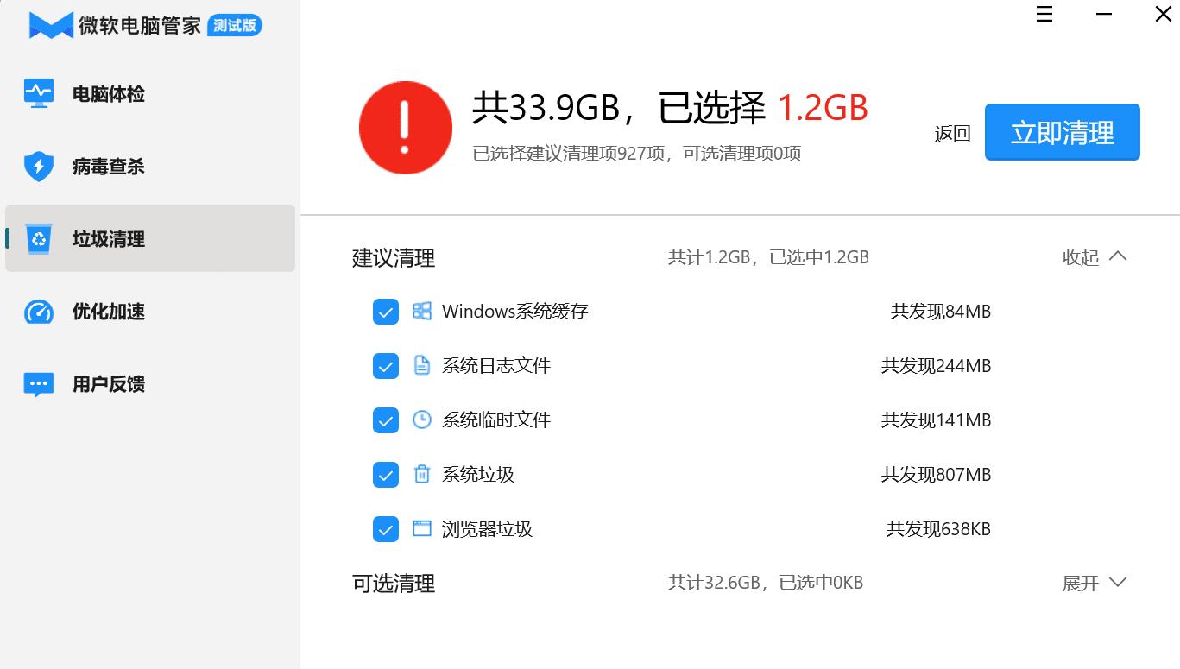Click the red warning alert circle
Viewport: 1180px width, 669px height.
point(405,127)
